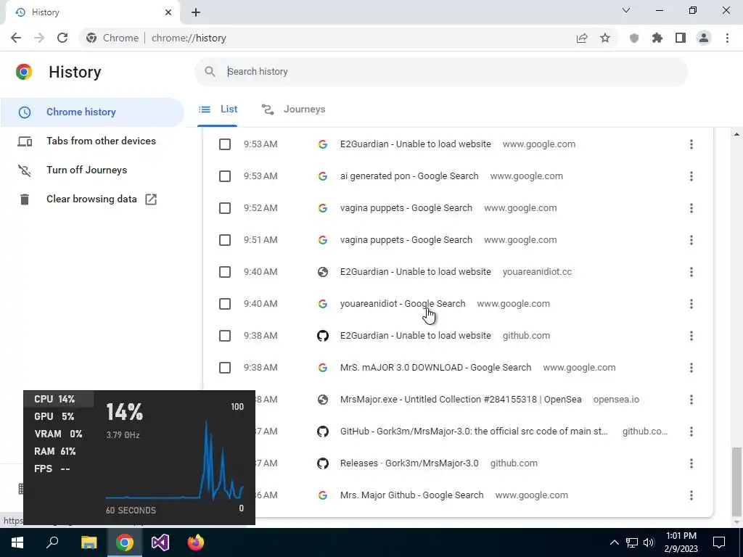This screenshot has width=743, height=557.
Task: Click the scrollbar up arrow
Action: pyautogui.click(x=736, y=134)
